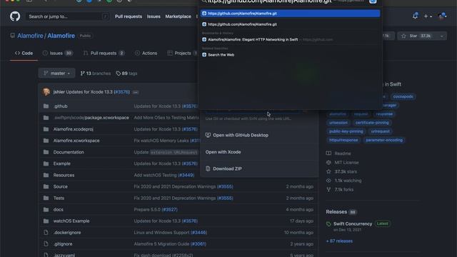Open the docs folder
The width and height of the screenshot is (457, 257).
click(x=58, y=209)
